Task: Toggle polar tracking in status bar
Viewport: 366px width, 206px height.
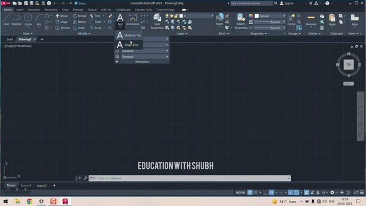Action: coord(271,192)
